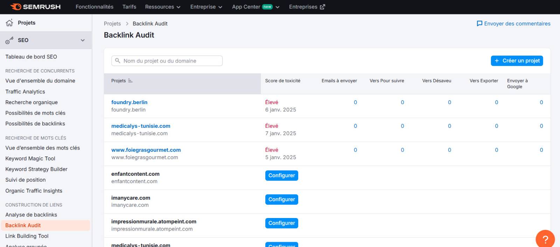
Task: Open the foundry.berlin project link
Action: pos(129,102)
